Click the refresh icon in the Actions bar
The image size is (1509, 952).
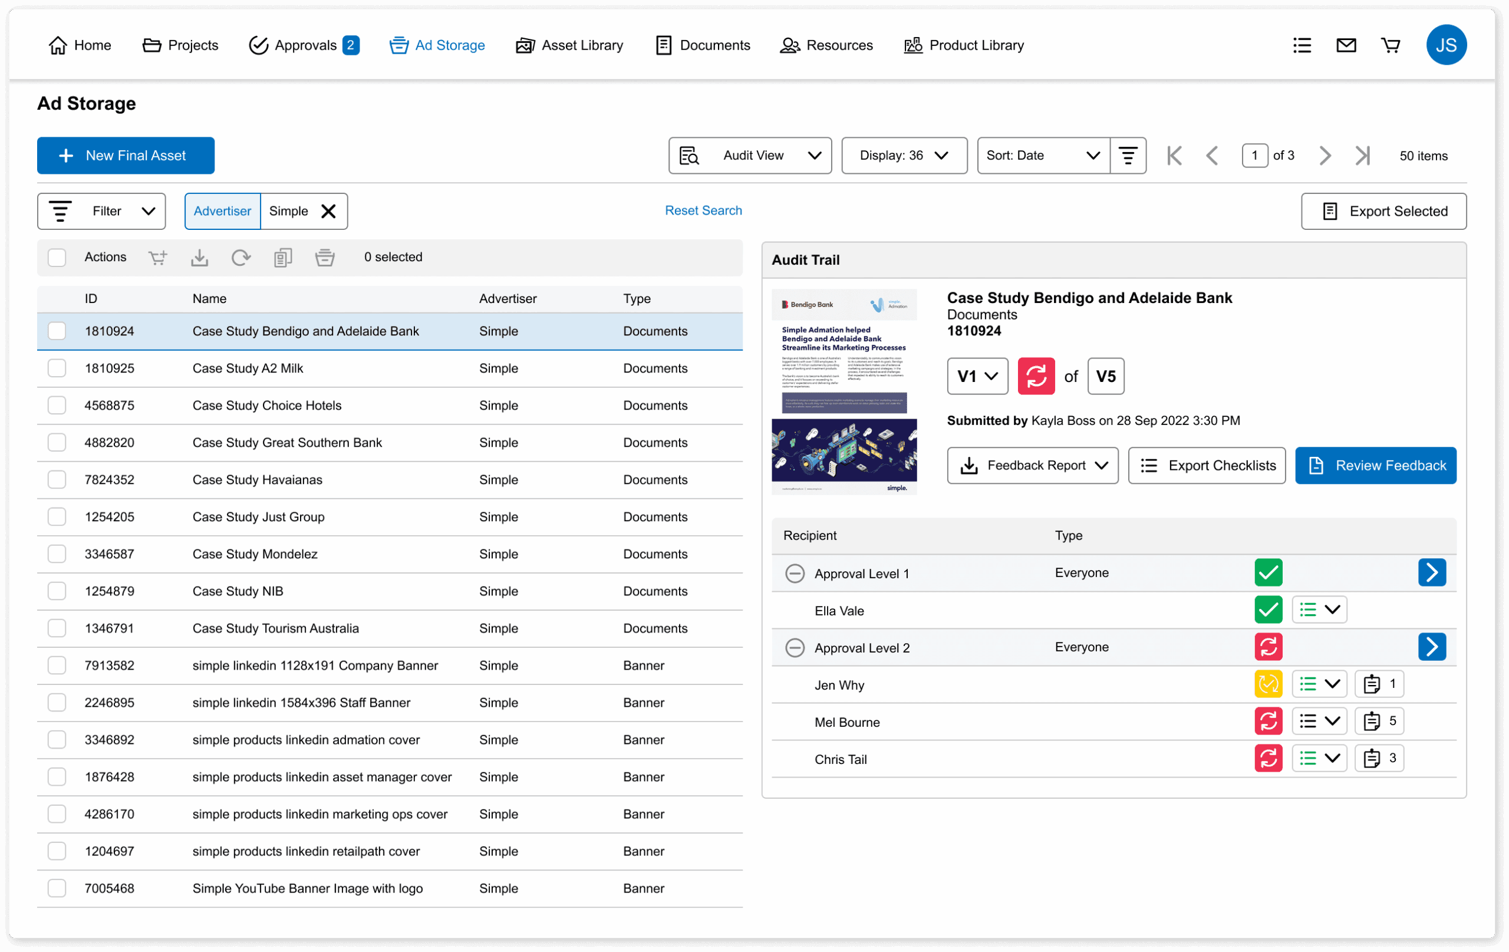[240, 257]
